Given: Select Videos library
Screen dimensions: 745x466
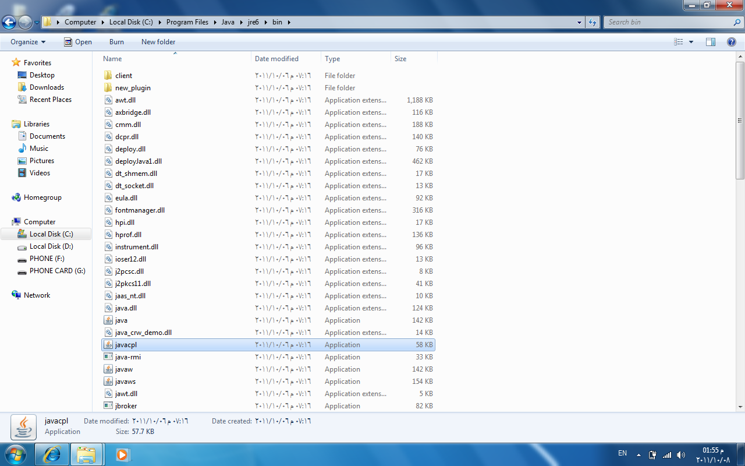Looking at the screenshot, I should (x=40, y=173).
